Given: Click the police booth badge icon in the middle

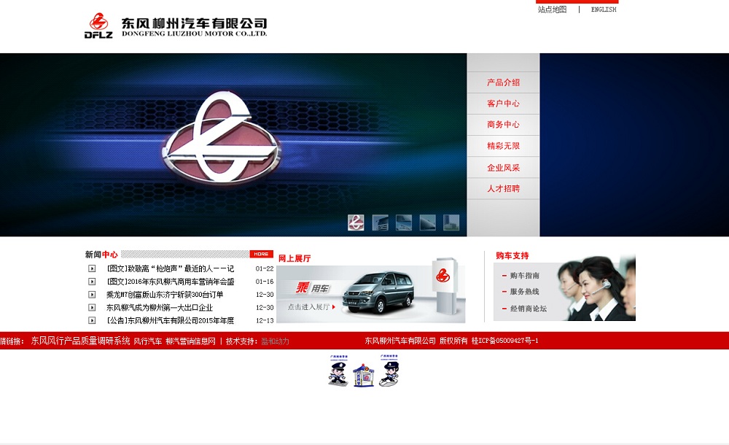Looking at the screenshot, I should [x=364, y=375].
